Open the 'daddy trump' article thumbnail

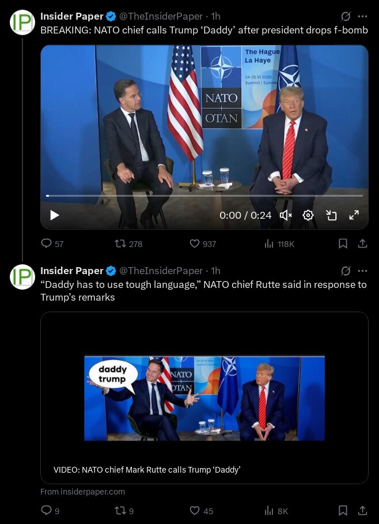pos(204,398)
